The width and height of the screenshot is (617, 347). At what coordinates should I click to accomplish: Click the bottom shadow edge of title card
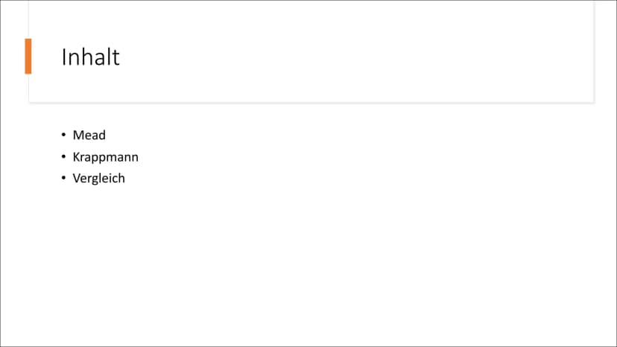(311, 102)
